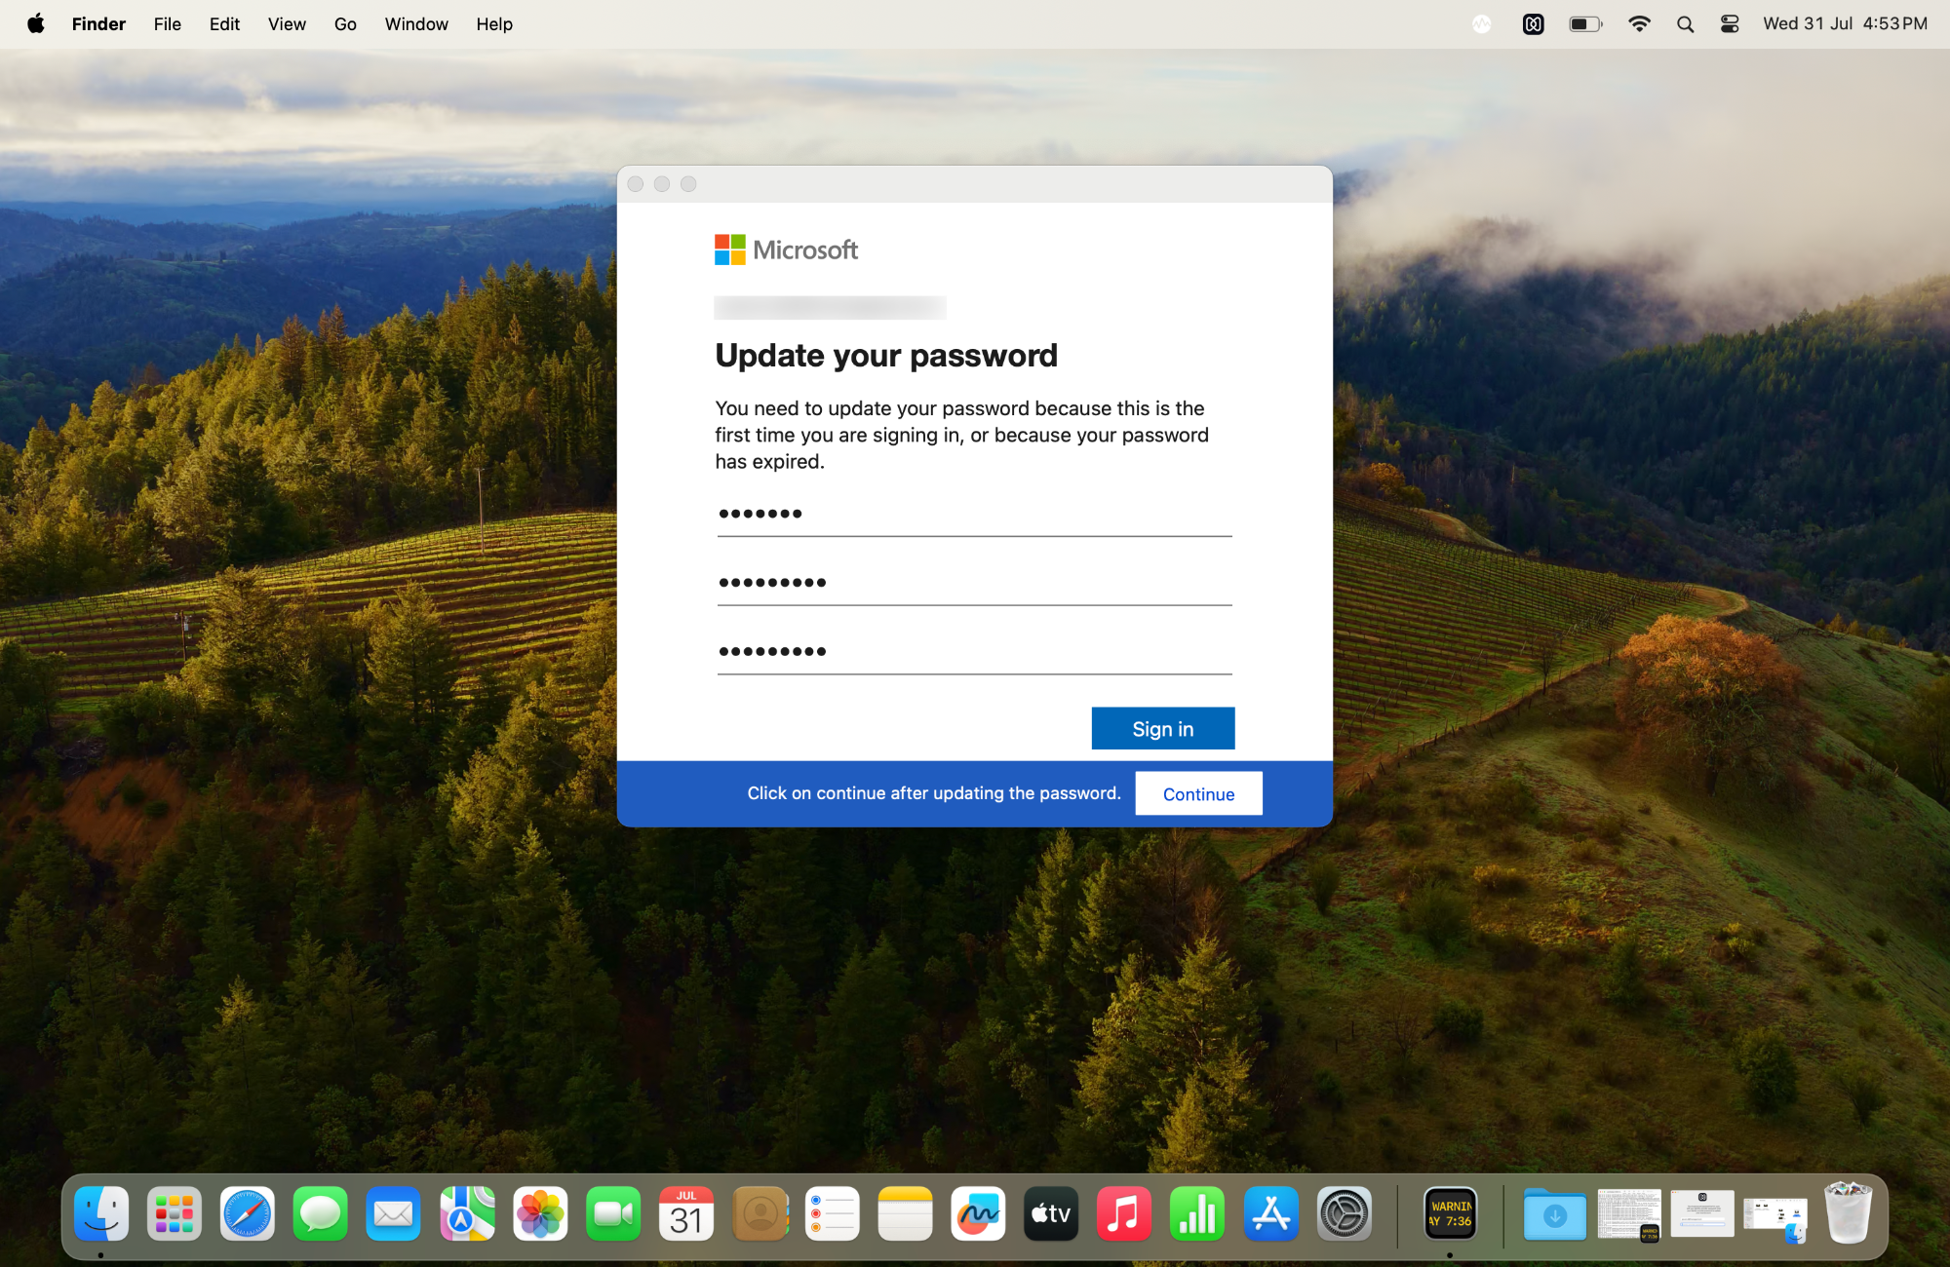
Task: Open the File menu
Action: point(167,23)
